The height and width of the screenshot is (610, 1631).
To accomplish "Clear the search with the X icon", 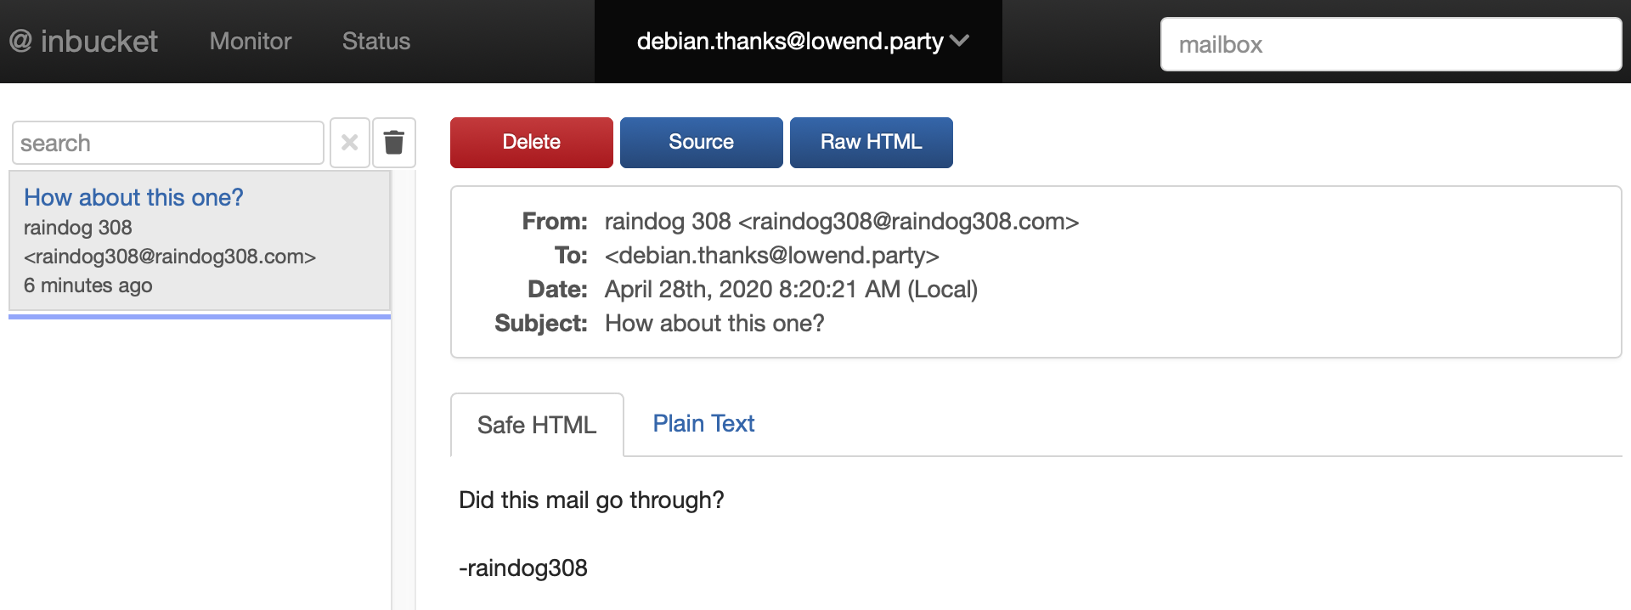I will [349, 142].
